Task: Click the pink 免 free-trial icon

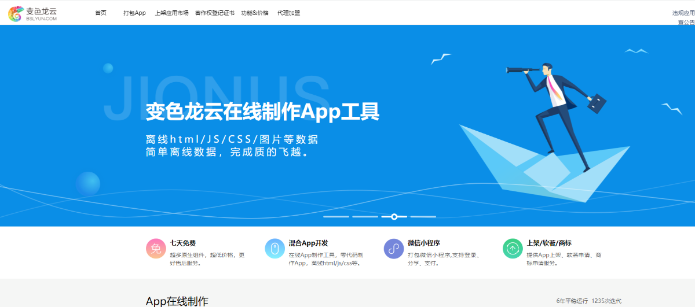Action: tap(156, 249)
